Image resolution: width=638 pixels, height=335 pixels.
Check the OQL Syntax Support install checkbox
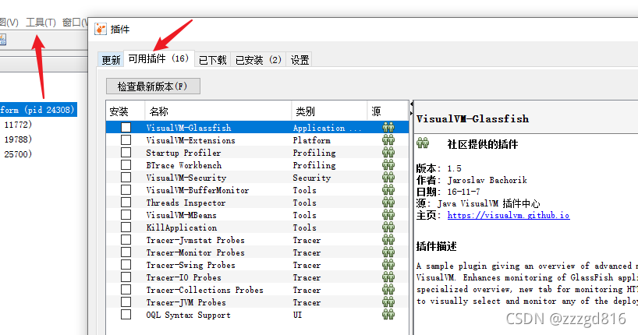click(x=126, y=314)
